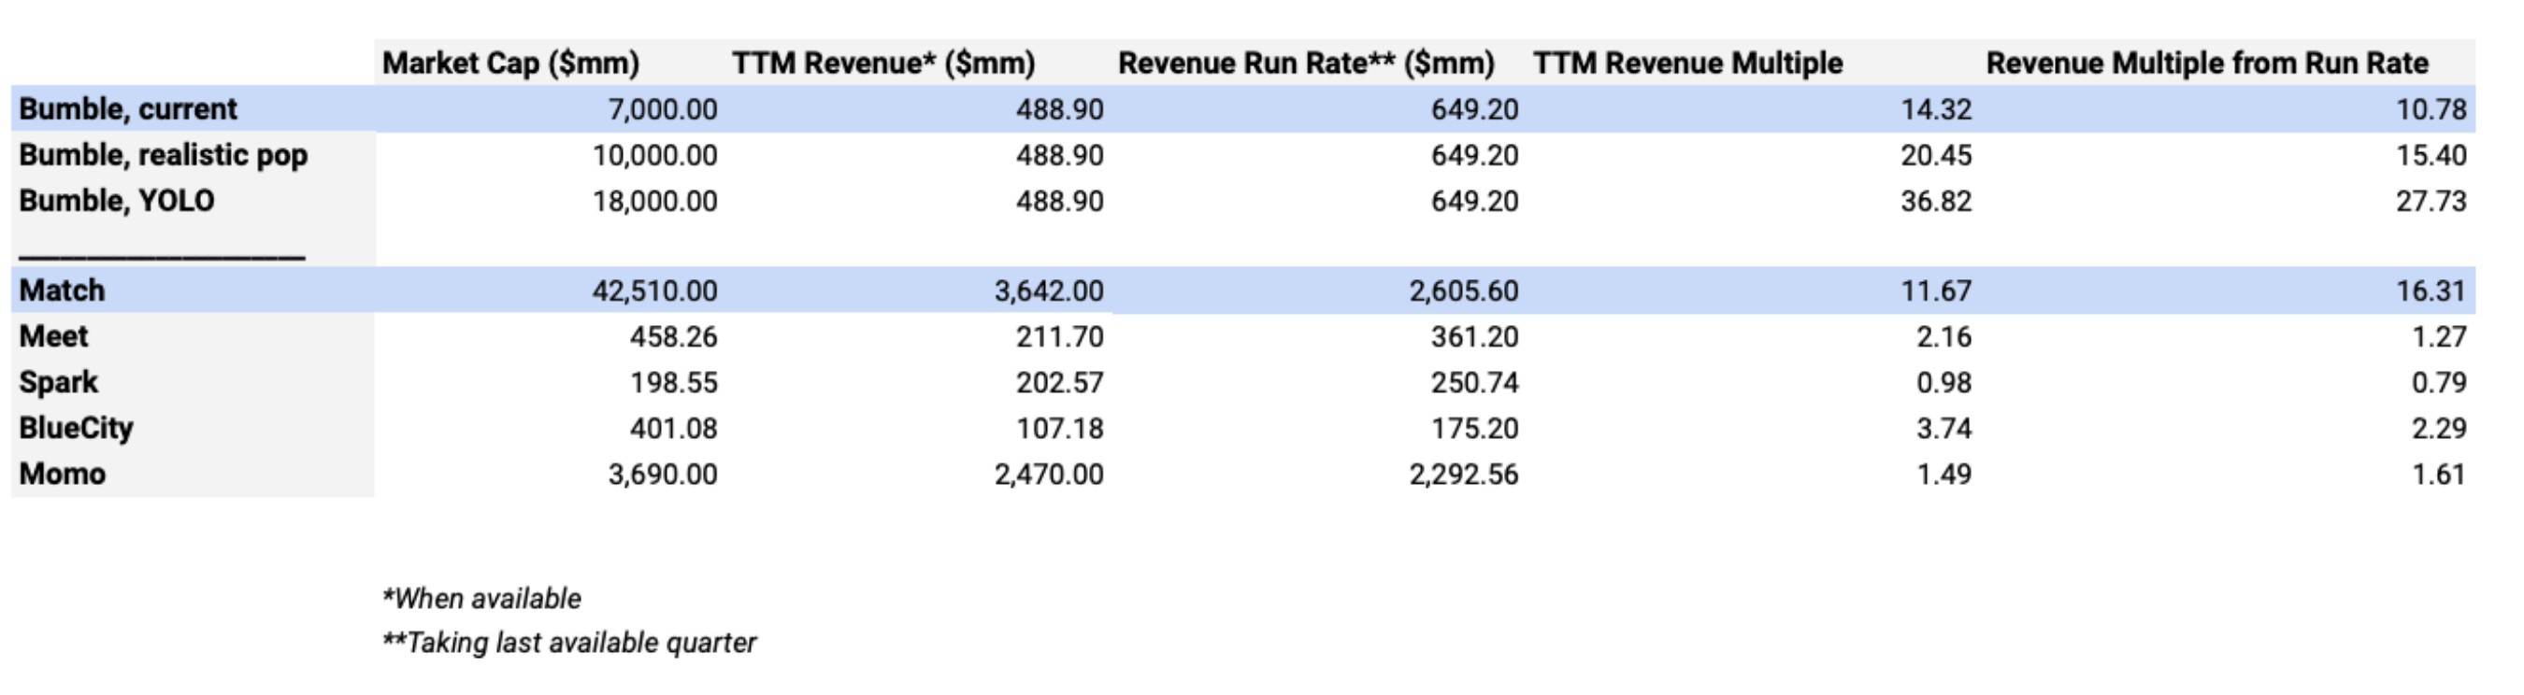2524x695 pixels.
Task: Click 649.20 in the Bumble, realistic pop row
Action: [1474, 156]
